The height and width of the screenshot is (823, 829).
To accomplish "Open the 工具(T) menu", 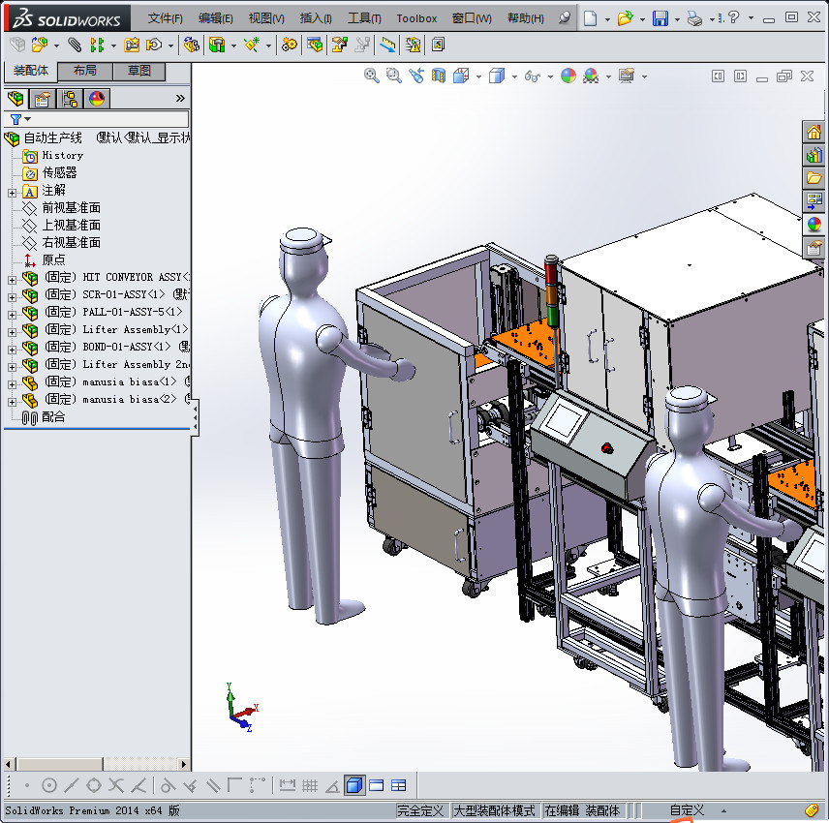I will (364, 18).
